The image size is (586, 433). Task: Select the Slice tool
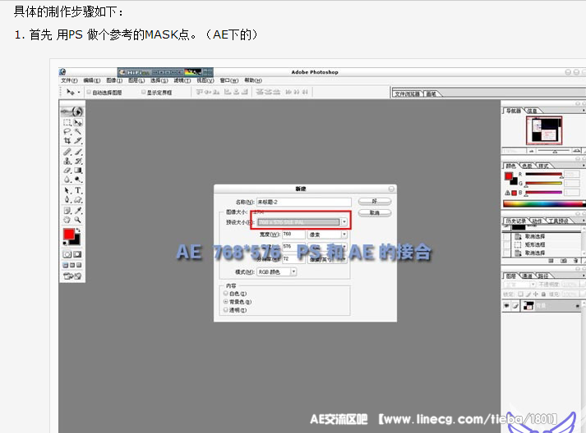pyautogui.click(x=78, y=140)
